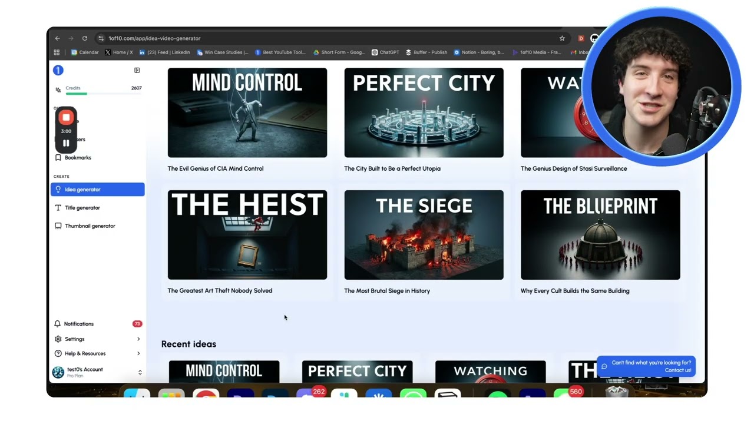Expand the Help & Resources chevron
This screenshot has height=424, width=754.
138,354
